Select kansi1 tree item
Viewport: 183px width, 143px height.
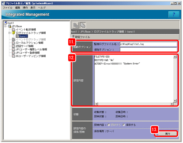[24, 36]
